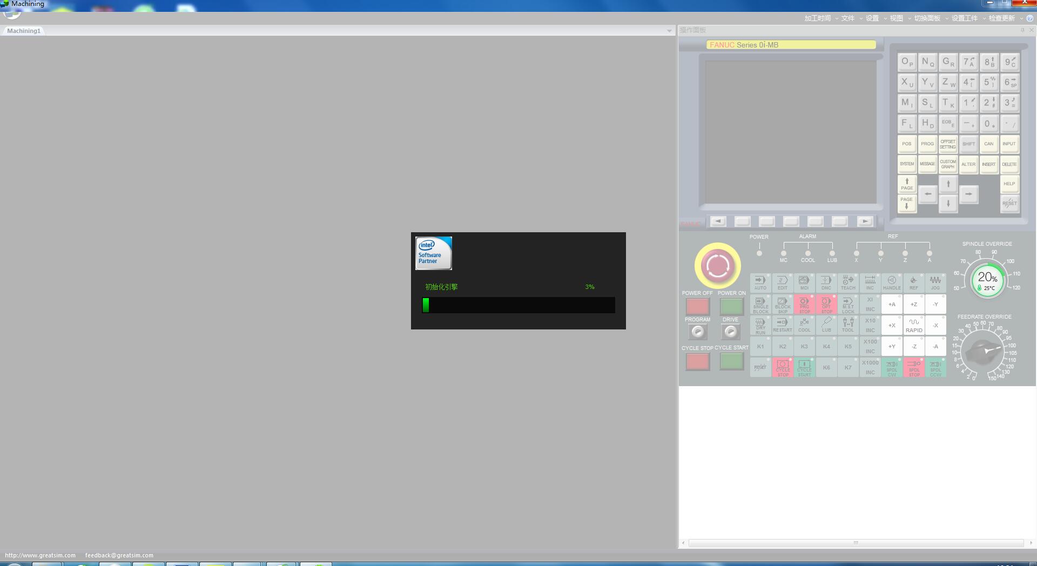1037x566 pixels.
Task: Click the cursor right arrow key
Action: pyautogui.click(x=968, y=194)
